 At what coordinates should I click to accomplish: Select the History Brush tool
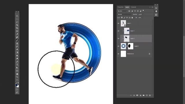click(17, 47)
